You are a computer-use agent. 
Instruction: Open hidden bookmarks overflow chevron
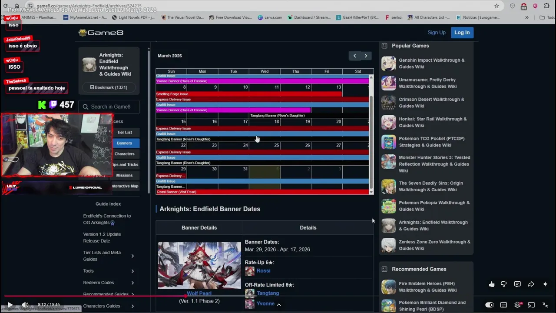click(527, 17)
